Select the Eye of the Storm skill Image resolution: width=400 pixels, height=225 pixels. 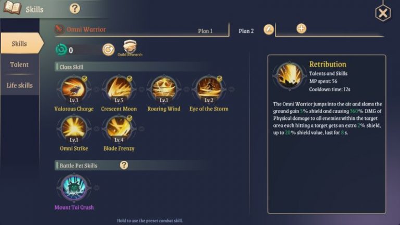209,89
